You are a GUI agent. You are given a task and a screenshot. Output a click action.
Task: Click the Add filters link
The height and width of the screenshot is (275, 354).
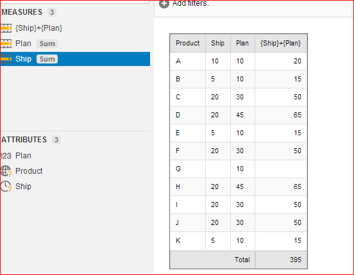(190, 3)
